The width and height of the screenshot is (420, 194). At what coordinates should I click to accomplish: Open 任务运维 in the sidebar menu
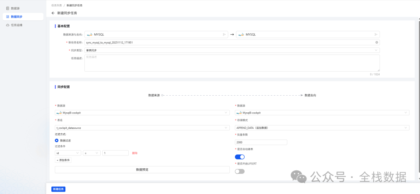[17, 25]
